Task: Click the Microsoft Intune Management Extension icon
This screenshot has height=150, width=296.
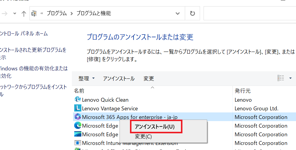Action: (78, 143)
